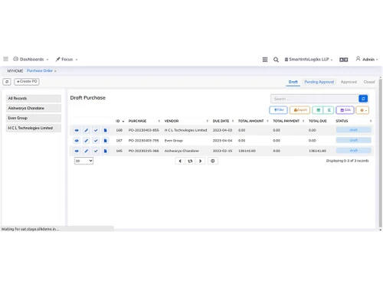Select Aishwarya Chandane in sidebar
The image size is (383, 287).
click(34, 108)
